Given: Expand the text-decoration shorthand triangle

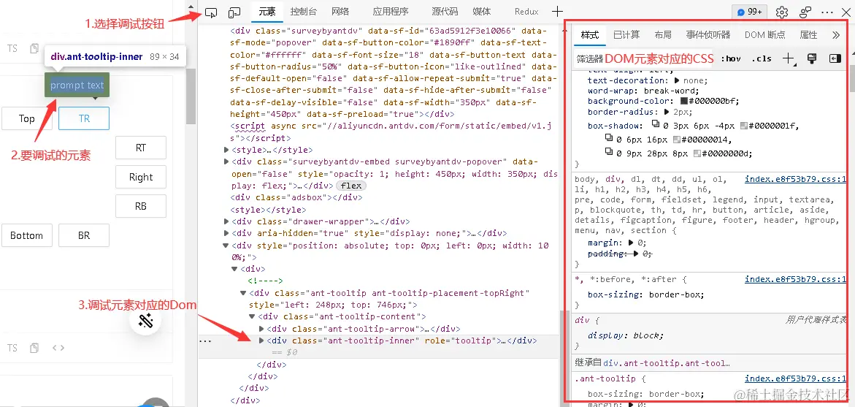Looking at the screenshot, I should 678,80.
